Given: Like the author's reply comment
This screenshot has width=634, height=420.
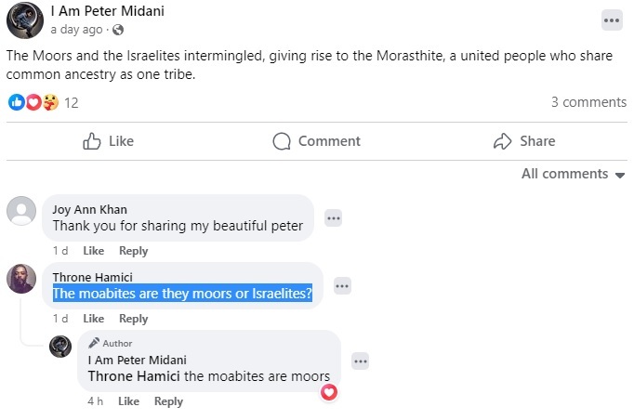Looking at the screenshot, I should point(128,401).
